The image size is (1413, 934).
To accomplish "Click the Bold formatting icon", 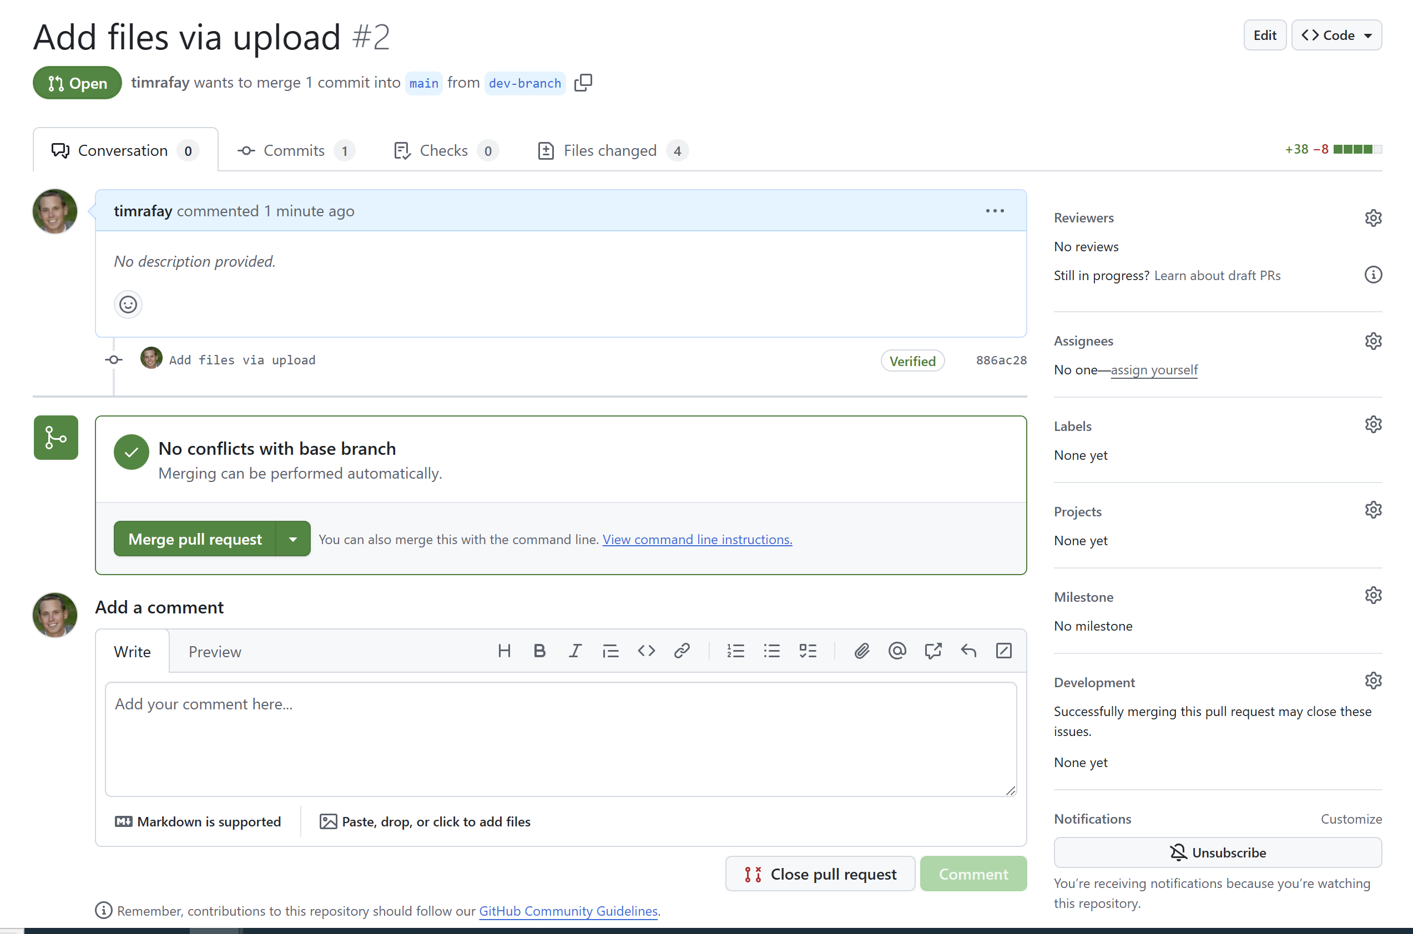I will pos(539,651).
